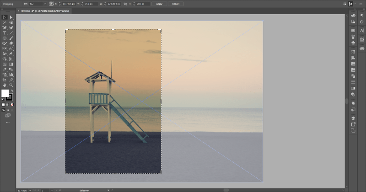Open the Symbols panel club icon
Viewport: 366px width, 192px height.
coord(353,43)
